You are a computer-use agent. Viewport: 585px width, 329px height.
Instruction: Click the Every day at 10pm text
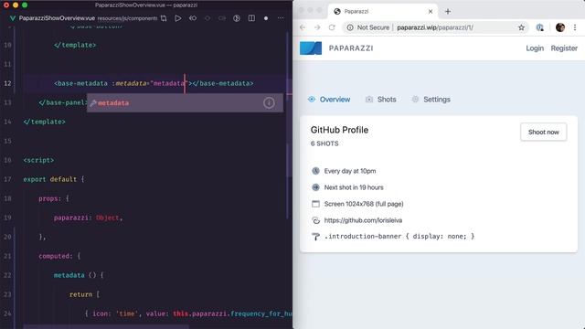tap(350, 171)
